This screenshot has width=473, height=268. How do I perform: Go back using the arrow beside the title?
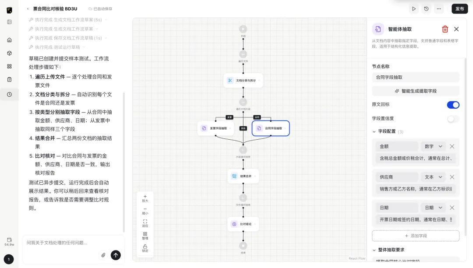tap(28, 9)
